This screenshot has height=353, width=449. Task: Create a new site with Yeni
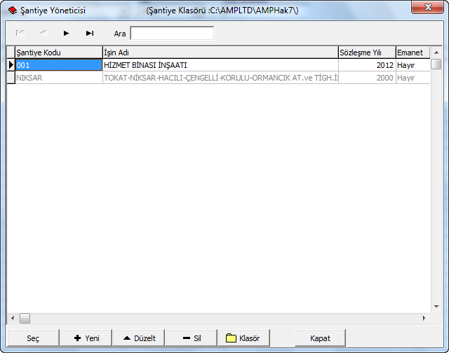(86, 338)
